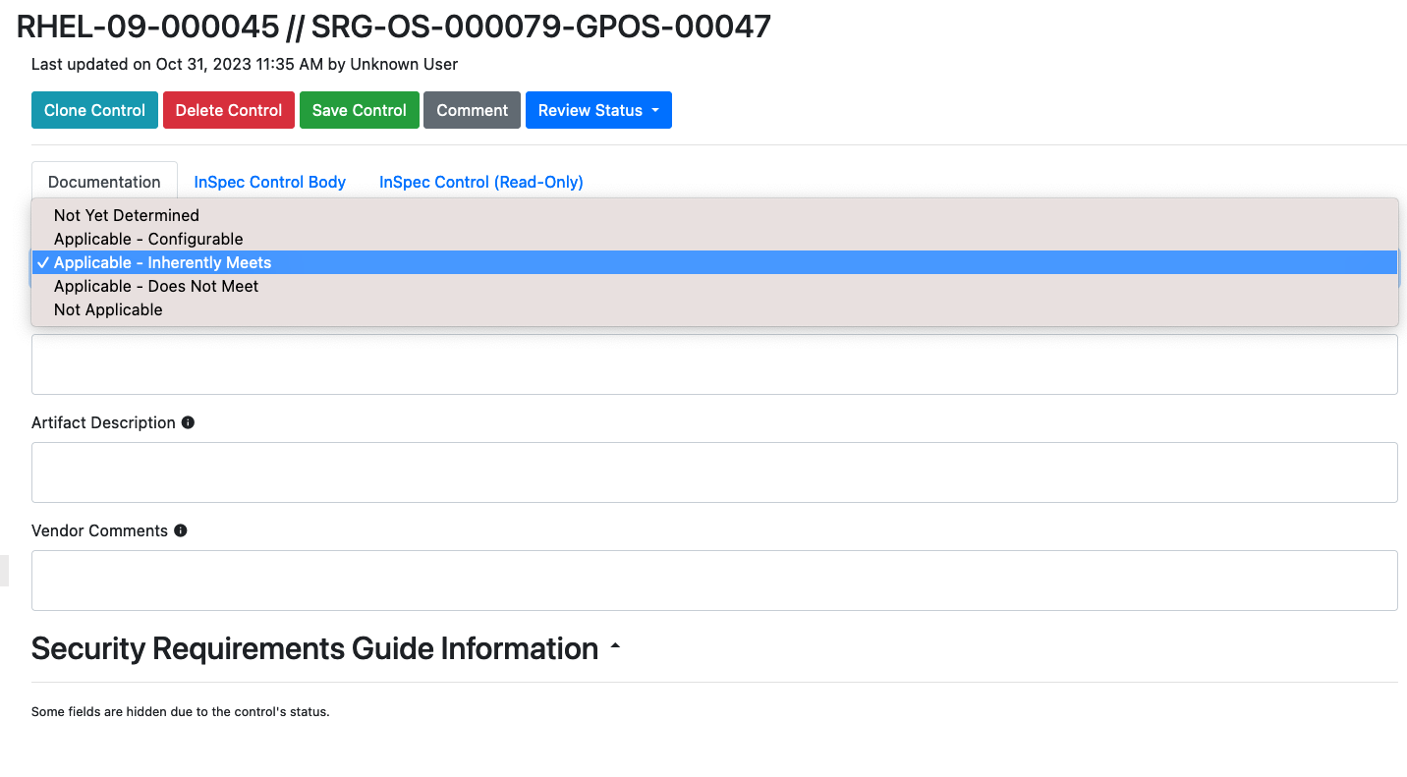Select Applicable - Configurable option
Image resolution: width=1407 pixels, height=777 pixels.
pos(714,239)
